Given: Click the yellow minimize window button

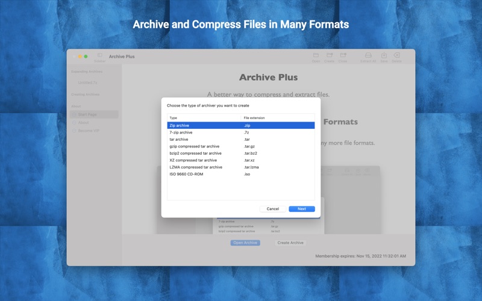Looking at the screenshot, I should click(x=80, y=57).
